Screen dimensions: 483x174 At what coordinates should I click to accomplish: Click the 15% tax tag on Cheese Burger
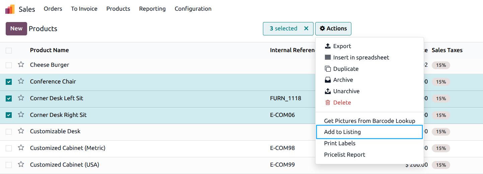point(441,65)
